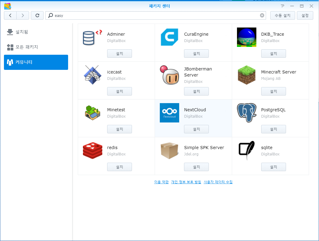
Task: Install the Simple SPK Server package
Action: tap(196, 167)
